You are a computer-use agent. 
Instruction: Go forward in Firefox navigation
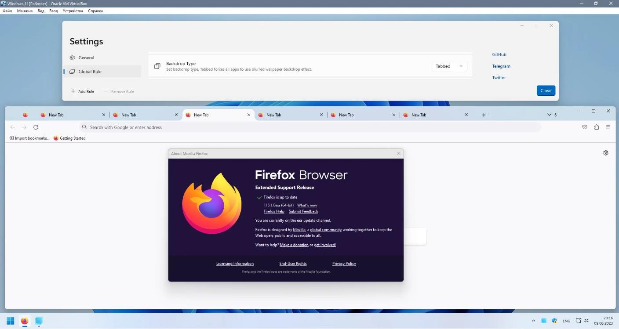[x=24, y=127]
